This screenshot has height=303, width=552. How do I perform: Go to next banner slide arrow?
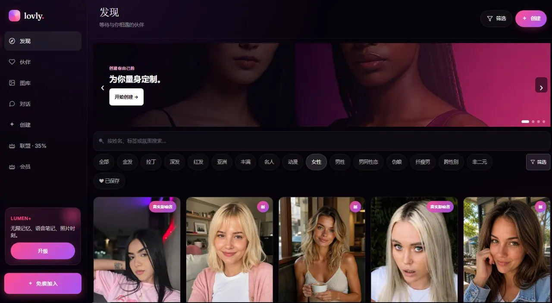tap(541, 85)
